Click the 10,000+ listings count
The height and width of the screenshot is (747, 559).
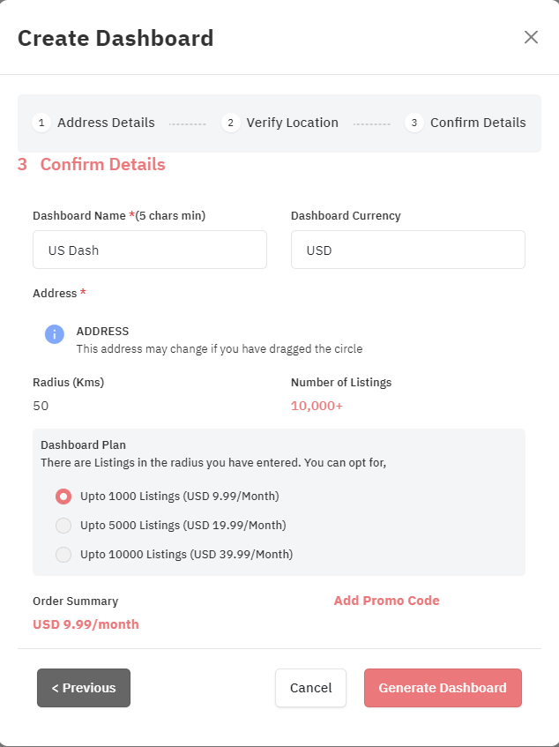(317, 406)
